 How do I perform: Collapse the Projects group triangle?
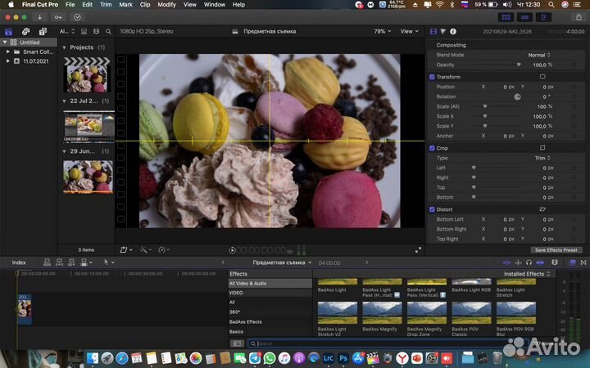(x=65, y=47)
